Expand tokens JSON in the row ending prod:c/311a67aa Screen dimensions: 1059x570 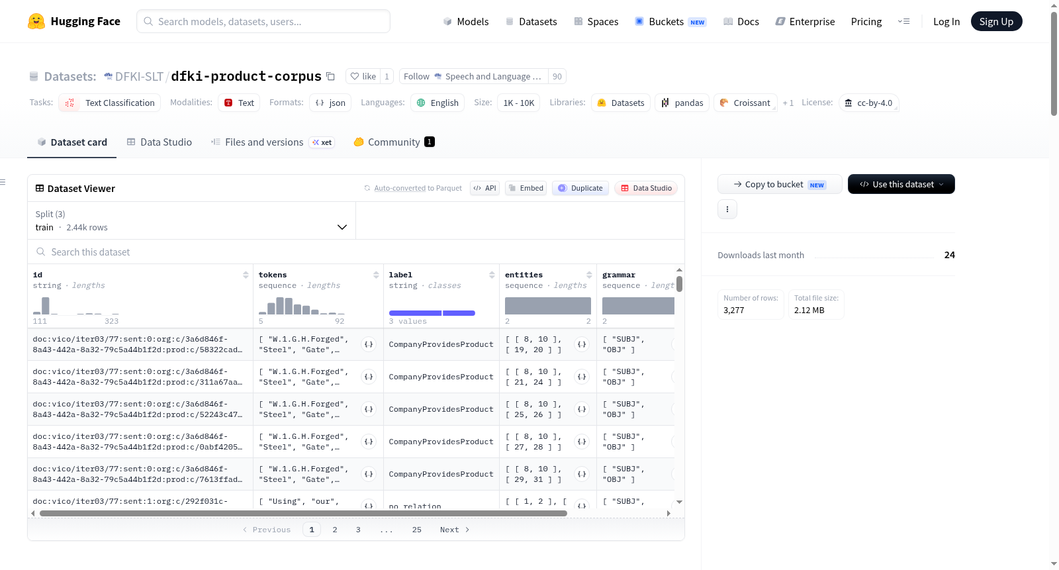coord(369,377)
